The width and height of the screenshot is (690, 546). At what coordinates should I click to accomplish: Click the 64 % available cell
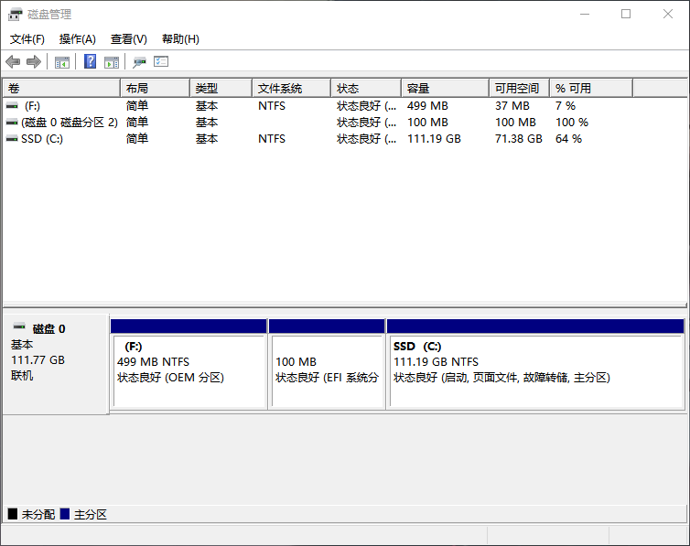click(x=568, y=139)
